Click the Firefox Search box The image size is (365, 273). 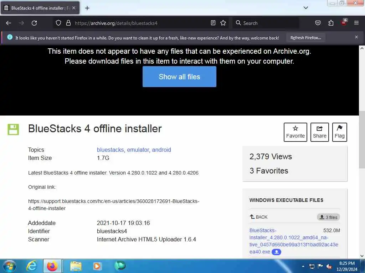[x=266, y=23]
